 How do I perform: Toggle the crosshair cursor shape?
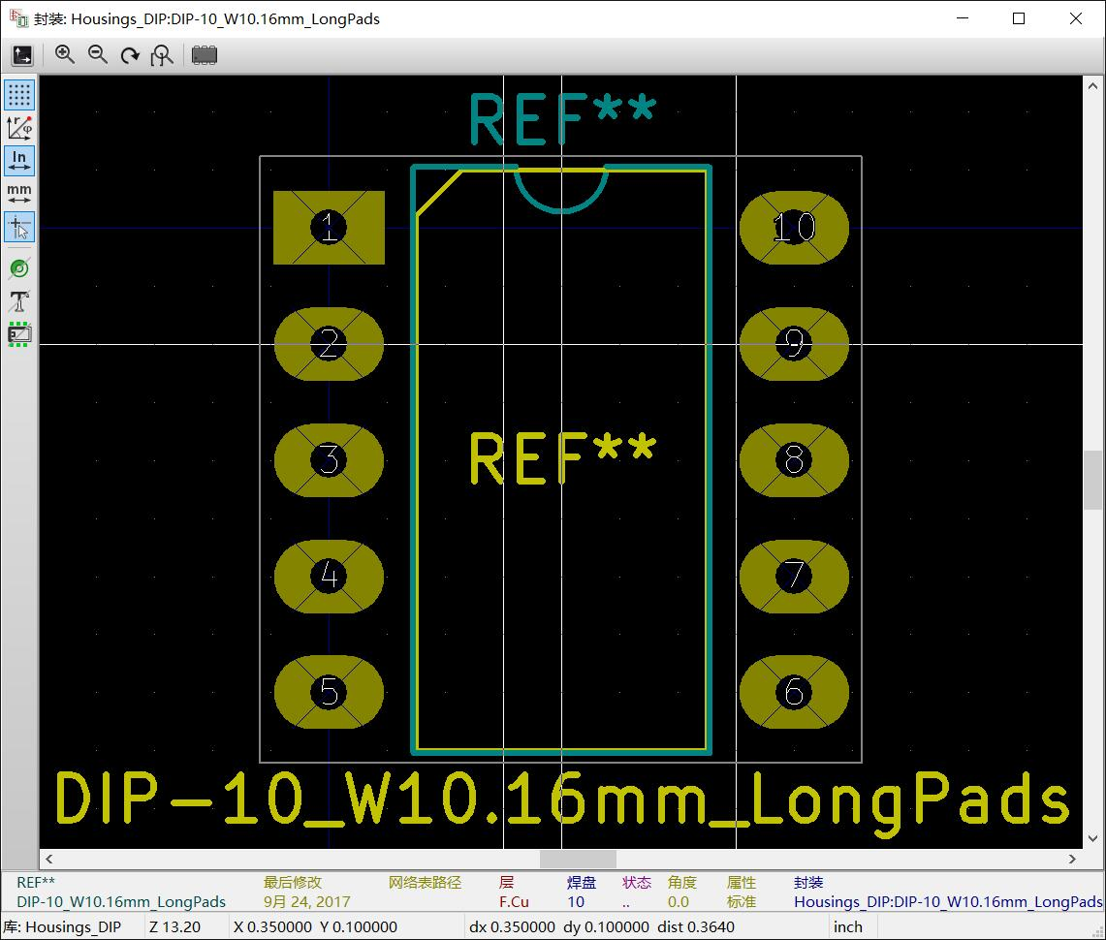point(19,227)
